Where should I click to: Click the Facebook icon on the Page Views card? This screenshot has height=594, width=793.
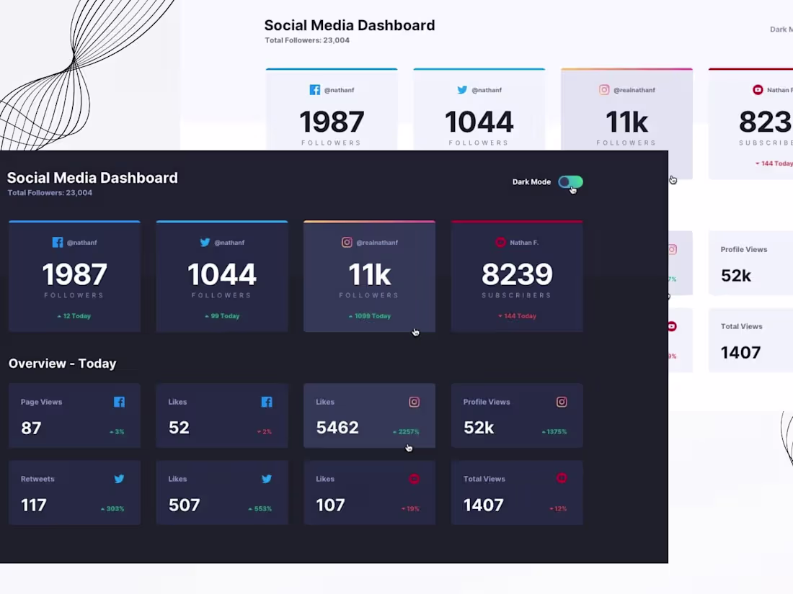pyautogui.click(x=119, y=402)
